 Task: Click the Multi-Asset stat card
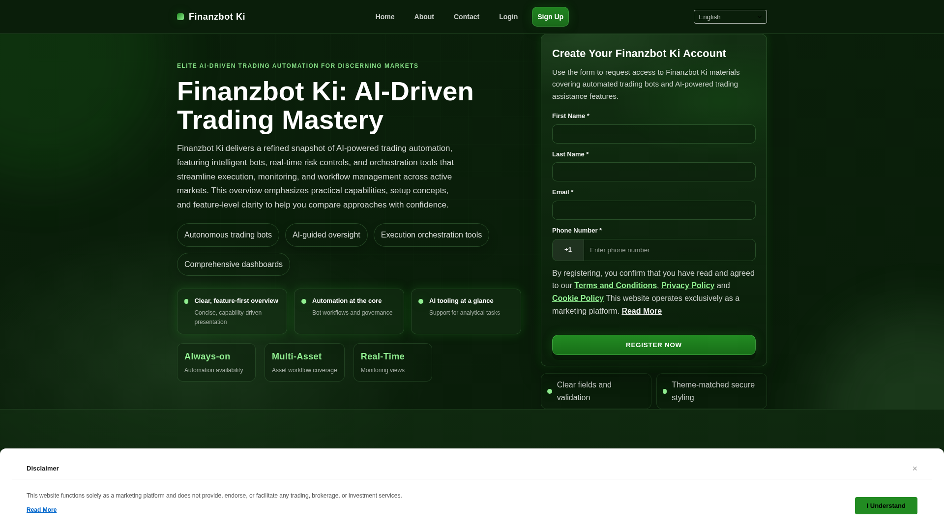pos(304,362)
